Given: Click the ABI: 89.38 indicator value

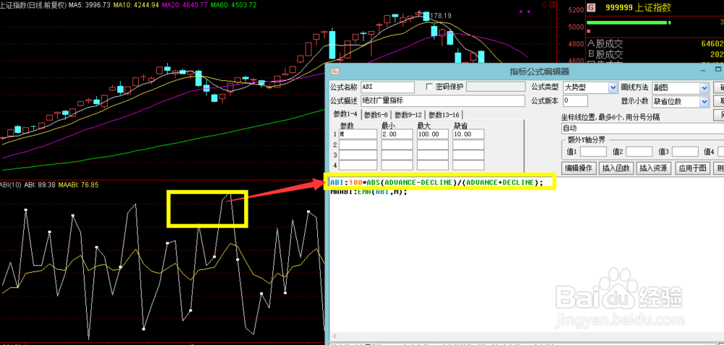Looking at the screenshot, I should point(40,184).
